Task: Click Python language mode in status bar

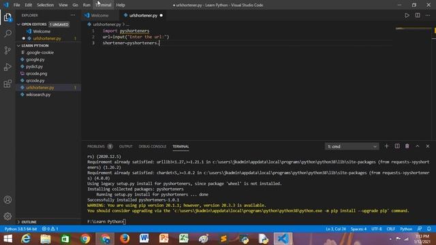Action: tap(406, 229)
